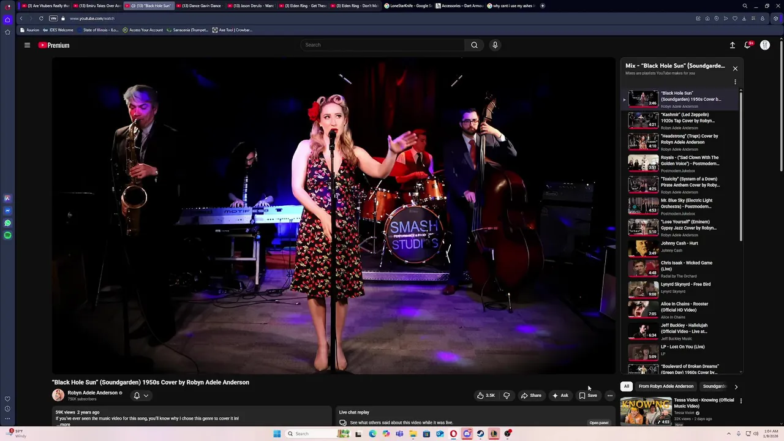Image resolution: width=784 pixels, height=441 pixels.
Task: Play Tessa Violet Knowing video thumbnail
Action: click(646, 412)
